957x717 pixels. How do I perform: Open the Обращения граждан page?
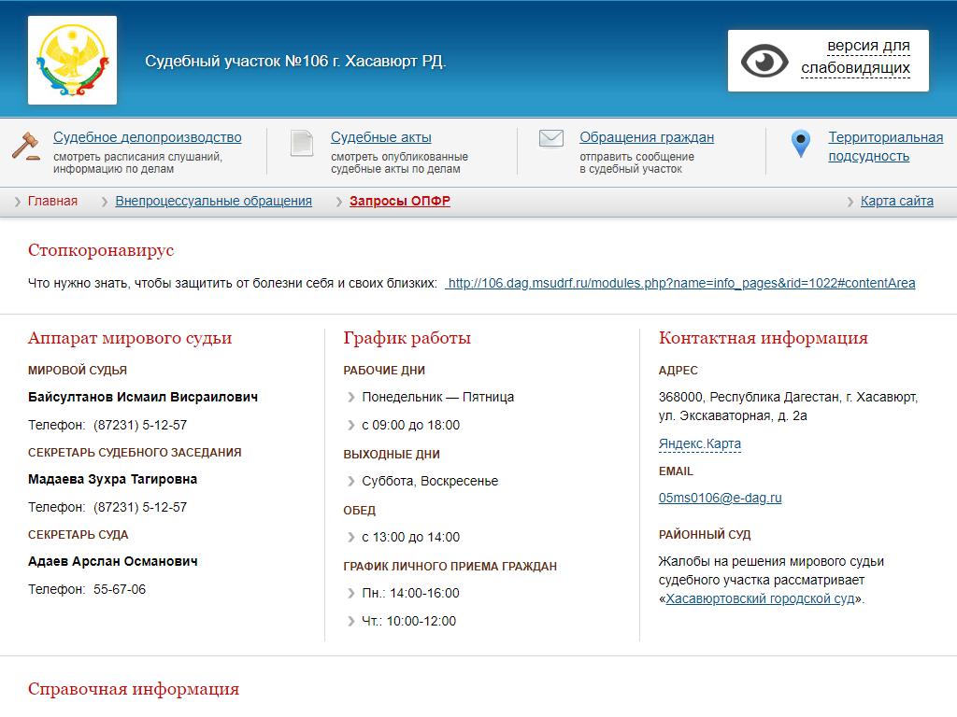tap(646, 137)
